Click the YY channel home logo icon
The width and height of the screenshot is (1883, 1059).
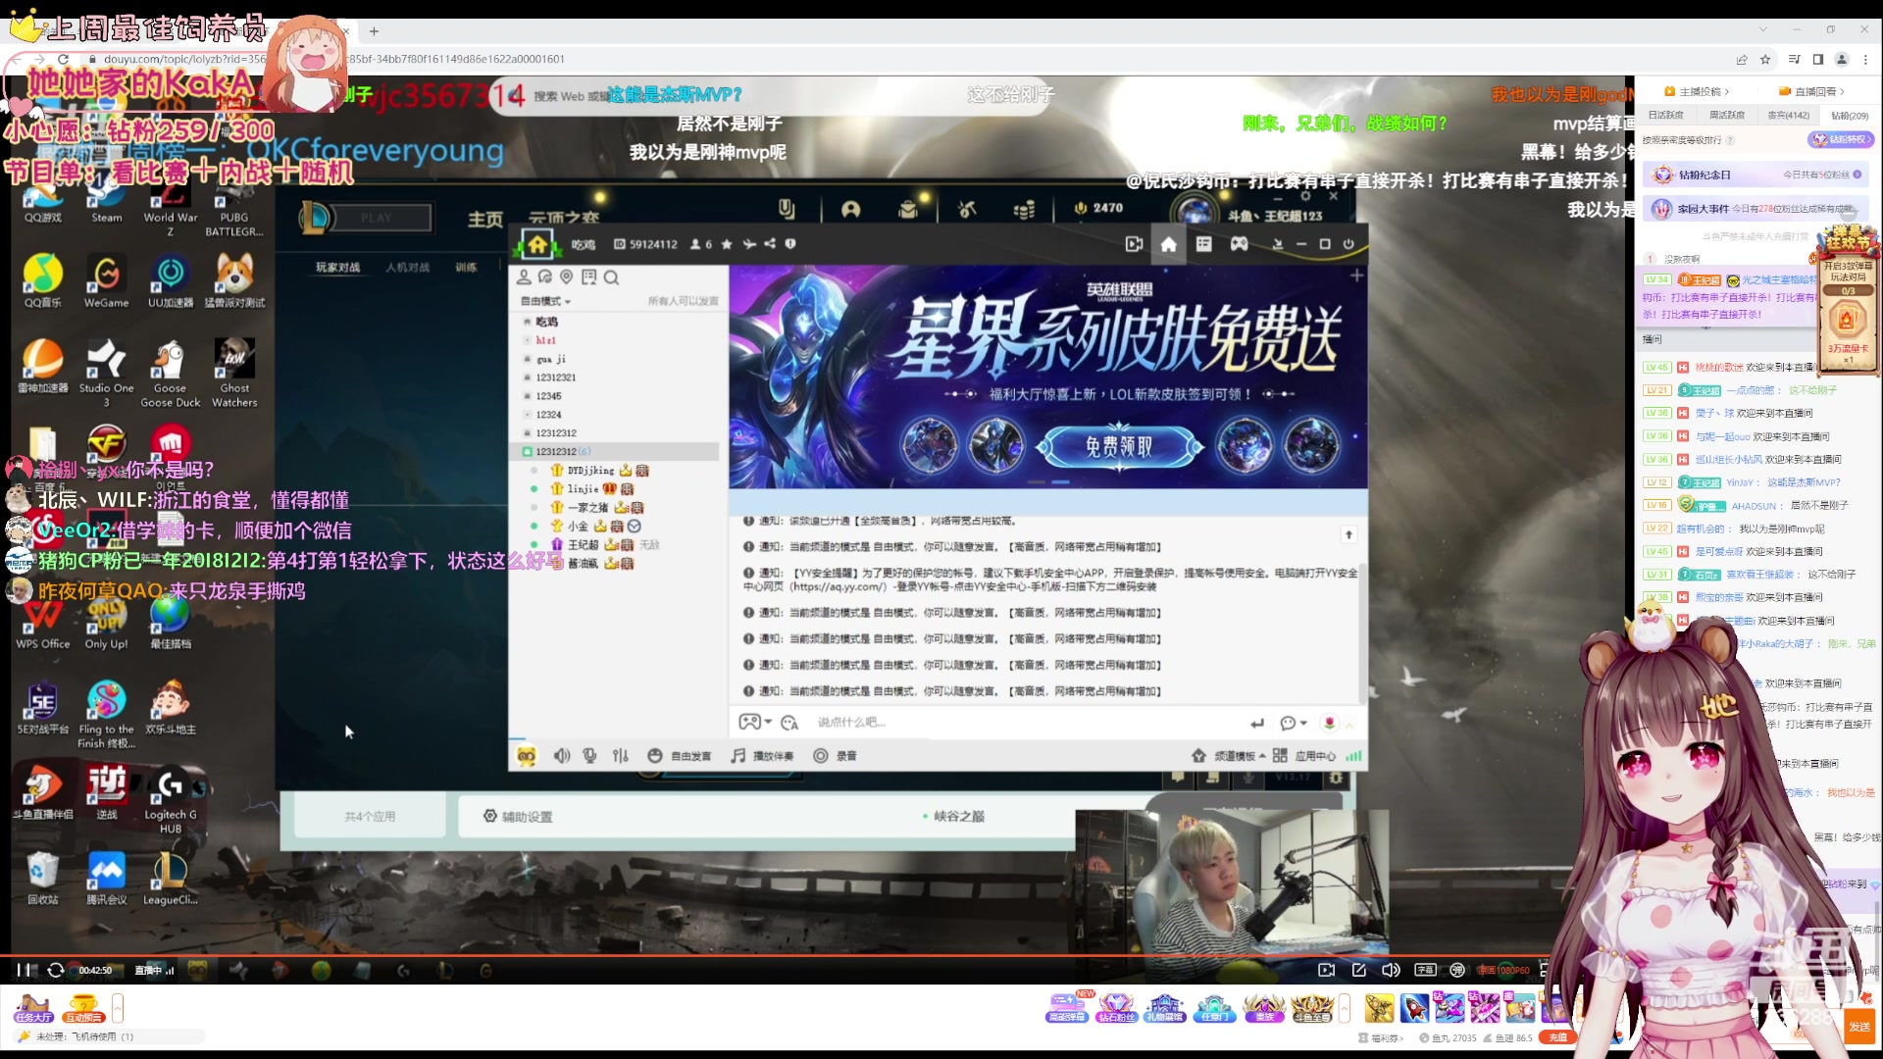click(537, 244)
